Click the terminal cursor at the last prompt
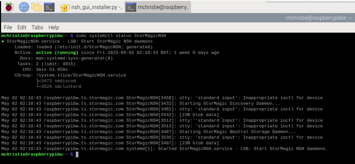355x164 pixels. pos(77,154)
